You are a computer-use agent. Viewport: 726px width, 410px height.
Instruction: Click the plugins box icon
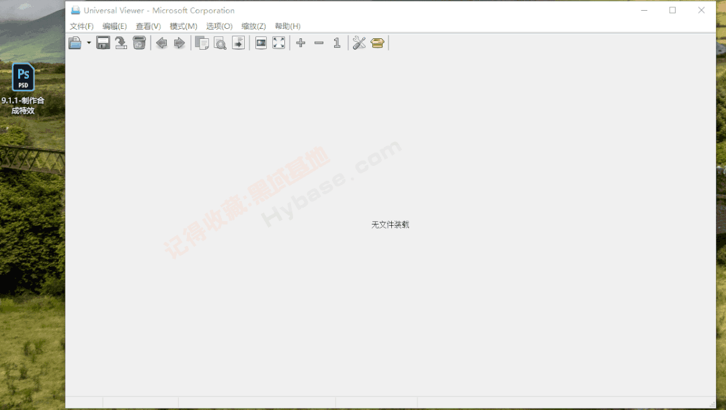(x=377, y=43)
